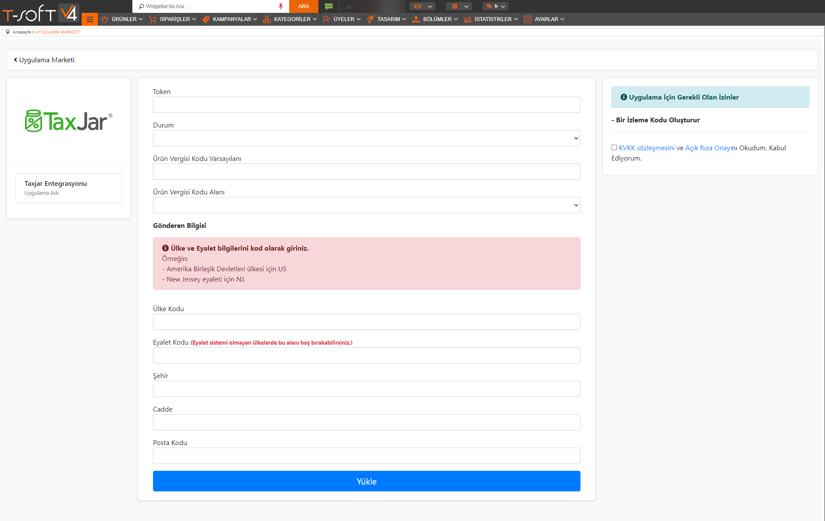Go to Anasayfa breadcrumb link
Image resolution: width=825 pixels, height=521 pixels.
(x=21, y=32)
